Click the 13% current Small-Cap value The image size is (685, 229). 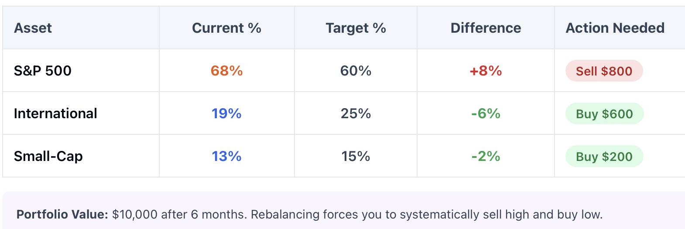pyautogui.click(x=226, y=156)
